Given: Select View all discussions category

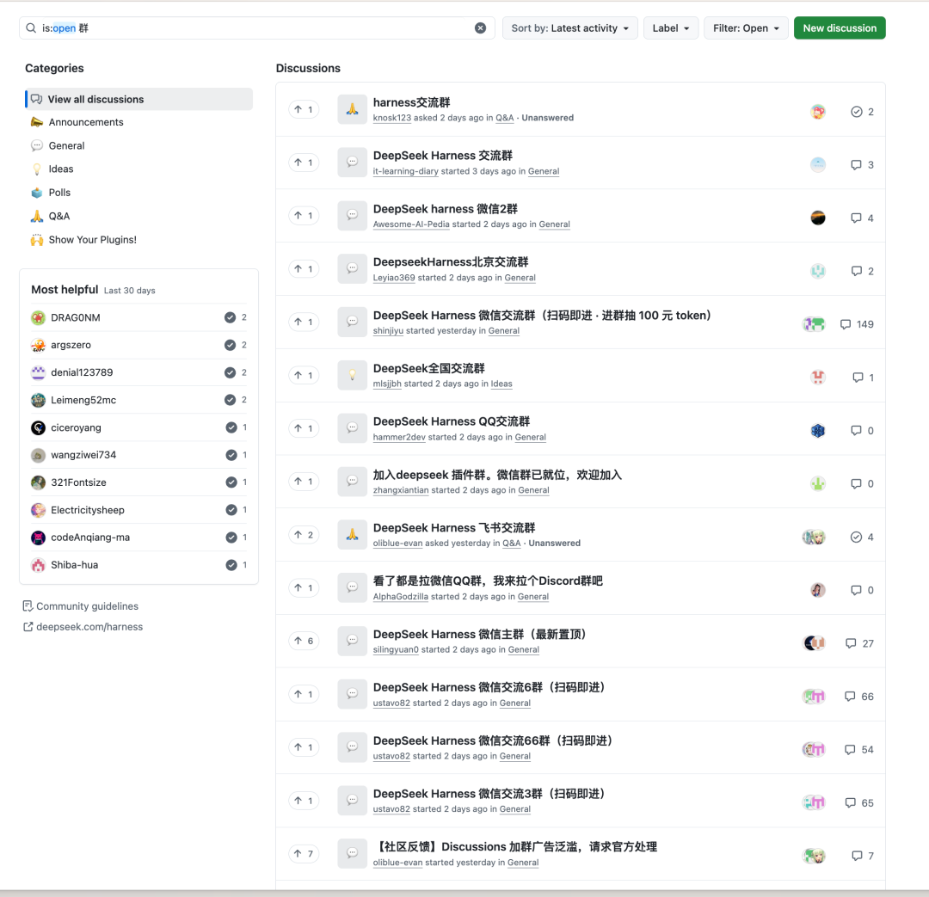Looking at the screenshot, I should pos(138,99).
